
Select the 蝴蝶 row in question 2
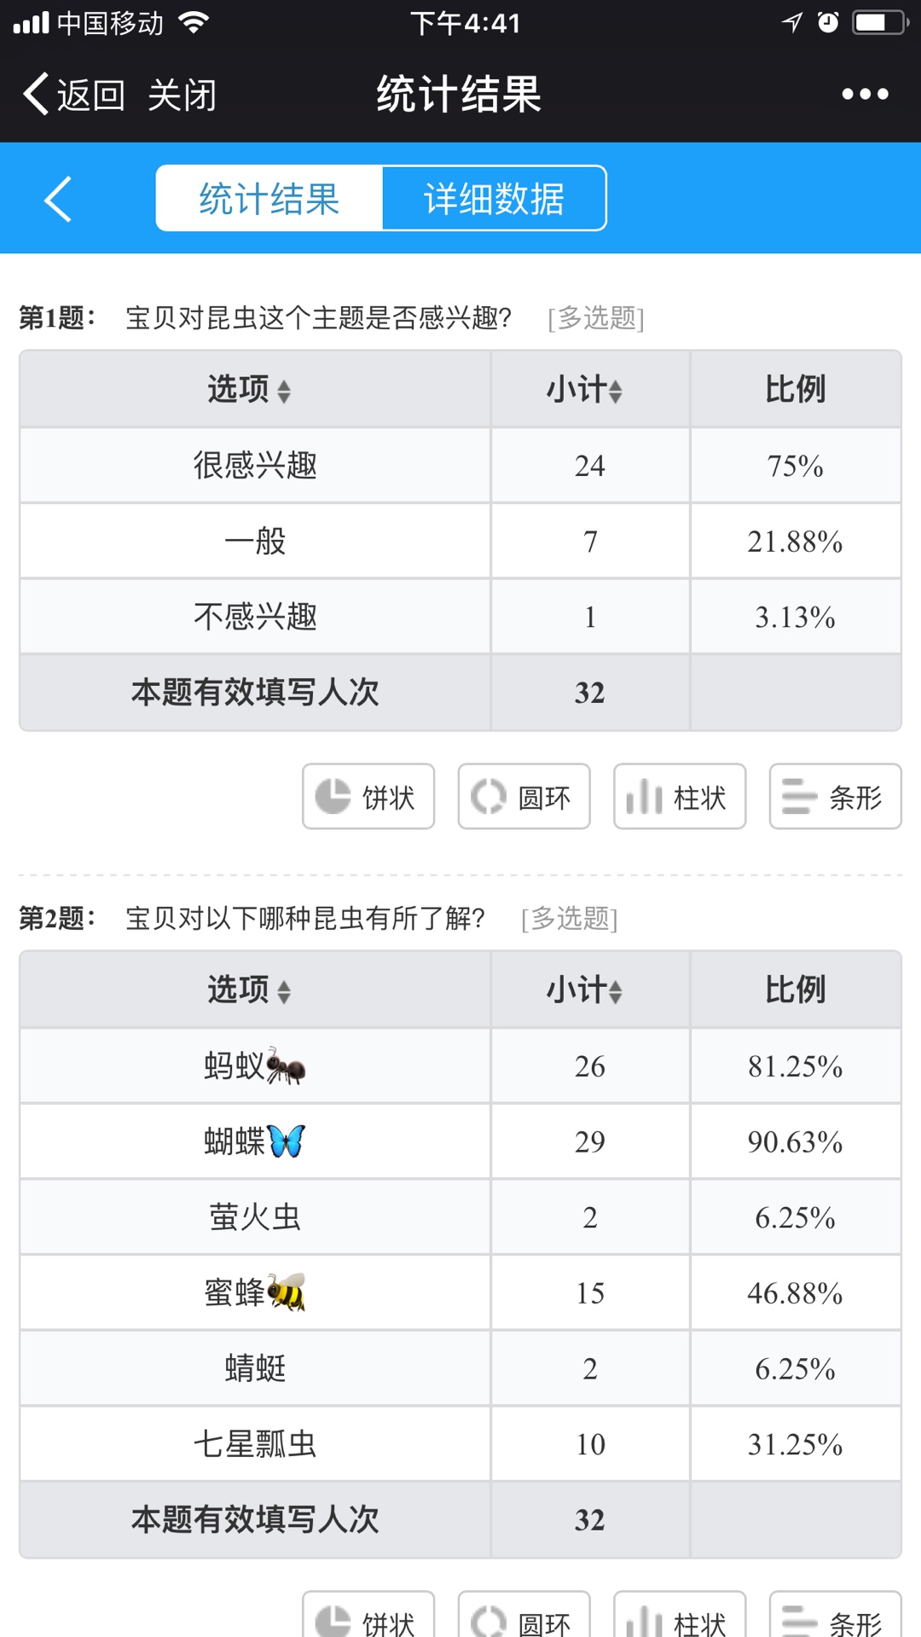point(254,1141)
